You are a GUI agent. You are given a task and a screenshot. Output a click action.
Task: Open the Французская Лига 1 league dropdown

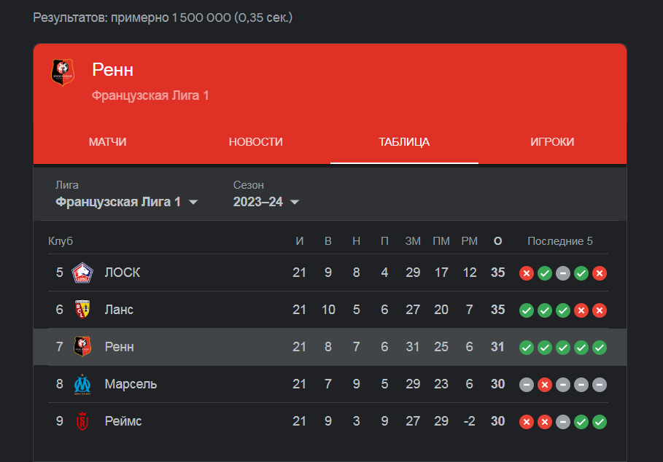tap(126, 202)
